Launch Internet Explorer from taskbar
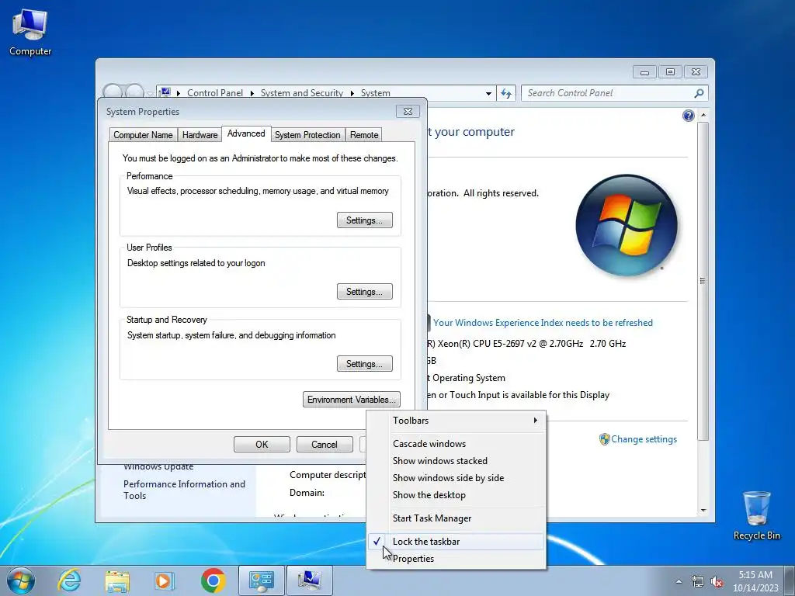Viewport: 795px width, 596px height. (x=69, y=580)
